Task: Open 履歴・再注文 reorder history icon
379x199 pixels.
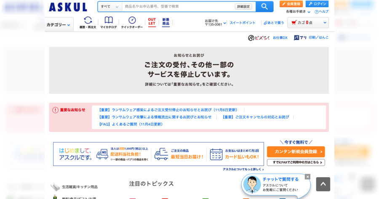Action: pyautogui.click(x=88, y=23)
